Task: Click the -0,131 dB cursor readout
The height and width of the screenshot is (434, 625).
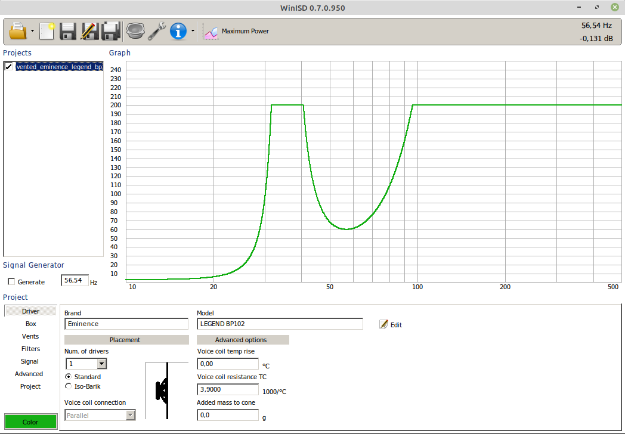Action: tap(596, 39)
